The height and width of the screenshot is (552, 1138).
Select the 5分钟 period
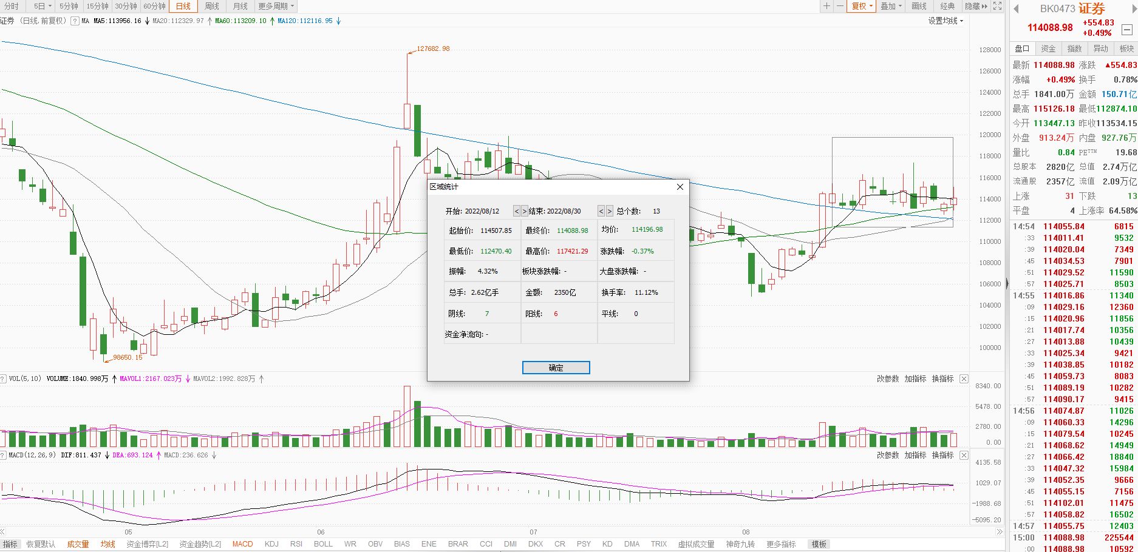[69, 6]
